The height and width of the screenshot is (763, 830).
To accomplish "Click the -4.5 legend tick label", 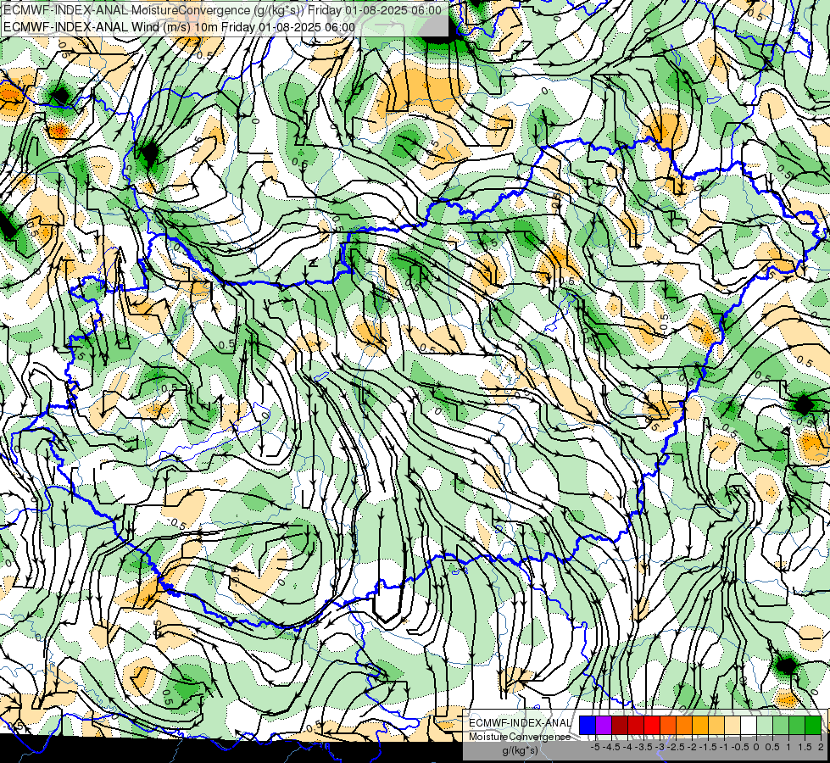I will coord(611,747).
